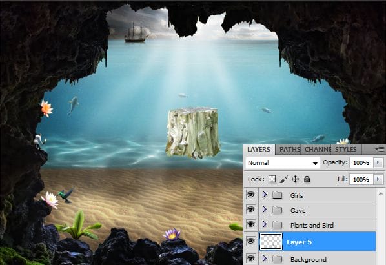Screen dimensions: 386x265
Task: Hide the Girls layer group
Action: [x=250, y=195]
